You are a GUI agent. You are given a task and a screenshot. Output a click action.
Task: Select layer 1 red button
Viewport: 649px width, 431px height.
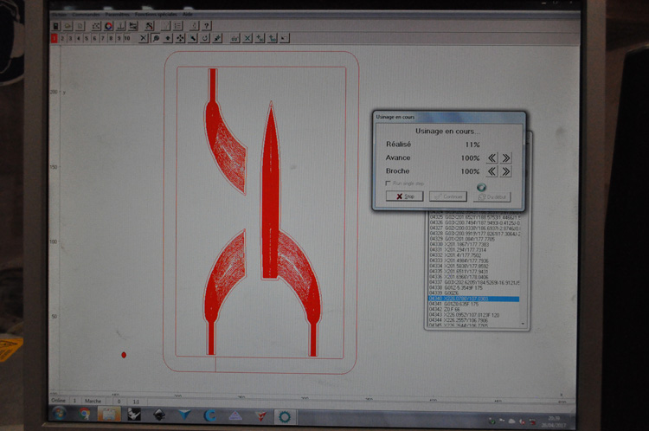(55, 38)
